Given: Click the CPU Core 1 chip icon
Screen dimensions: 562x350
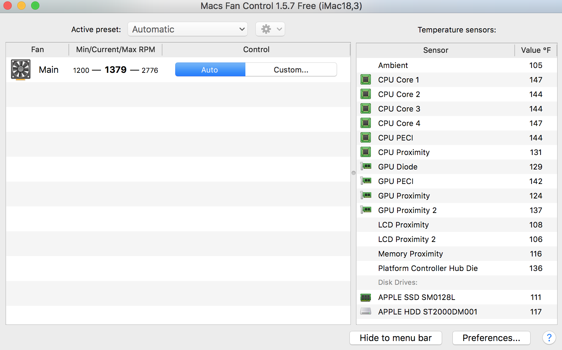Looking at the screenshot, I should coord(366,80).
